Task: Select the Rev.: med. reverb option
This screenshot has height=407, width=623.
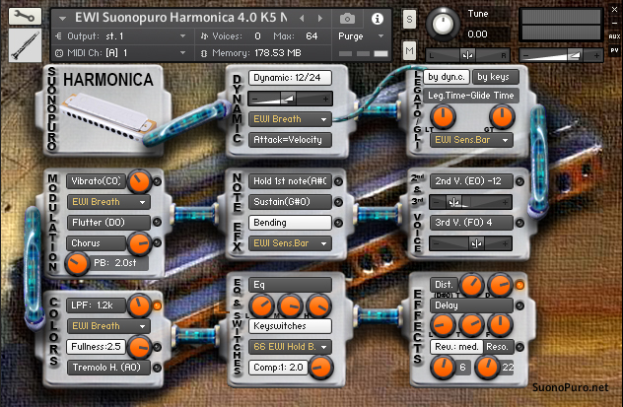Action: pos(456,347)
